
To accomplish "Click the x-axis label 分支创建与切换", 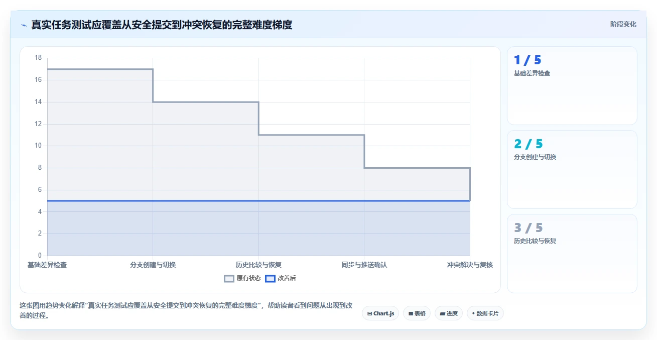I will point(153,265).
